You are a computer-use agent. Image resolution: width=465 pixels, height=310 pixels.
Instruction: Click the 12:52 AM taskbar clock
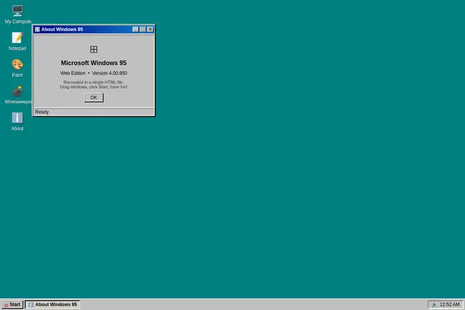pyautogui.click(x=449, y=305)
